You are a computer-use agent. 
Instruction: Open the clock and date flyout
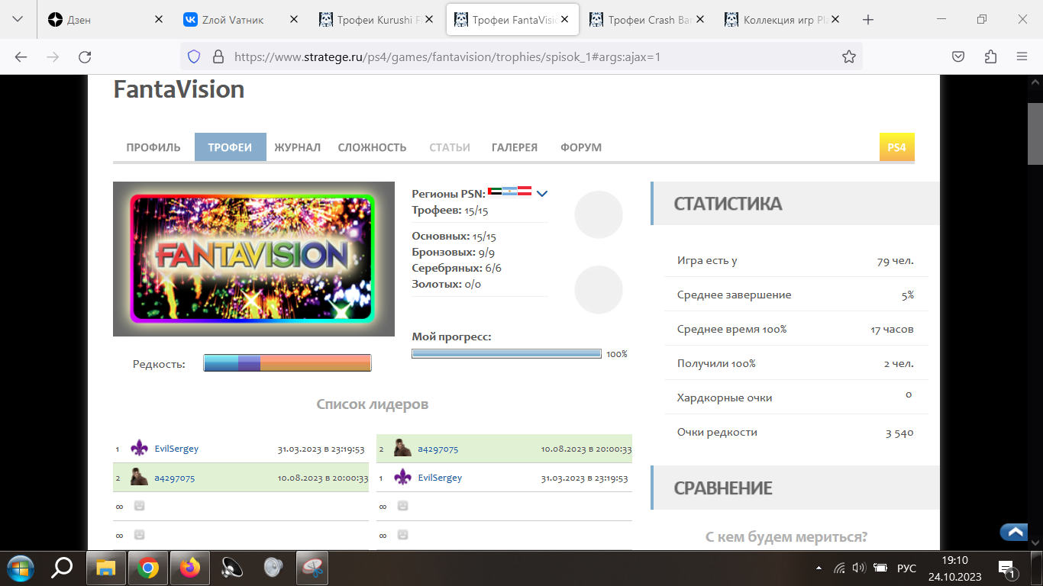[954, 568]
